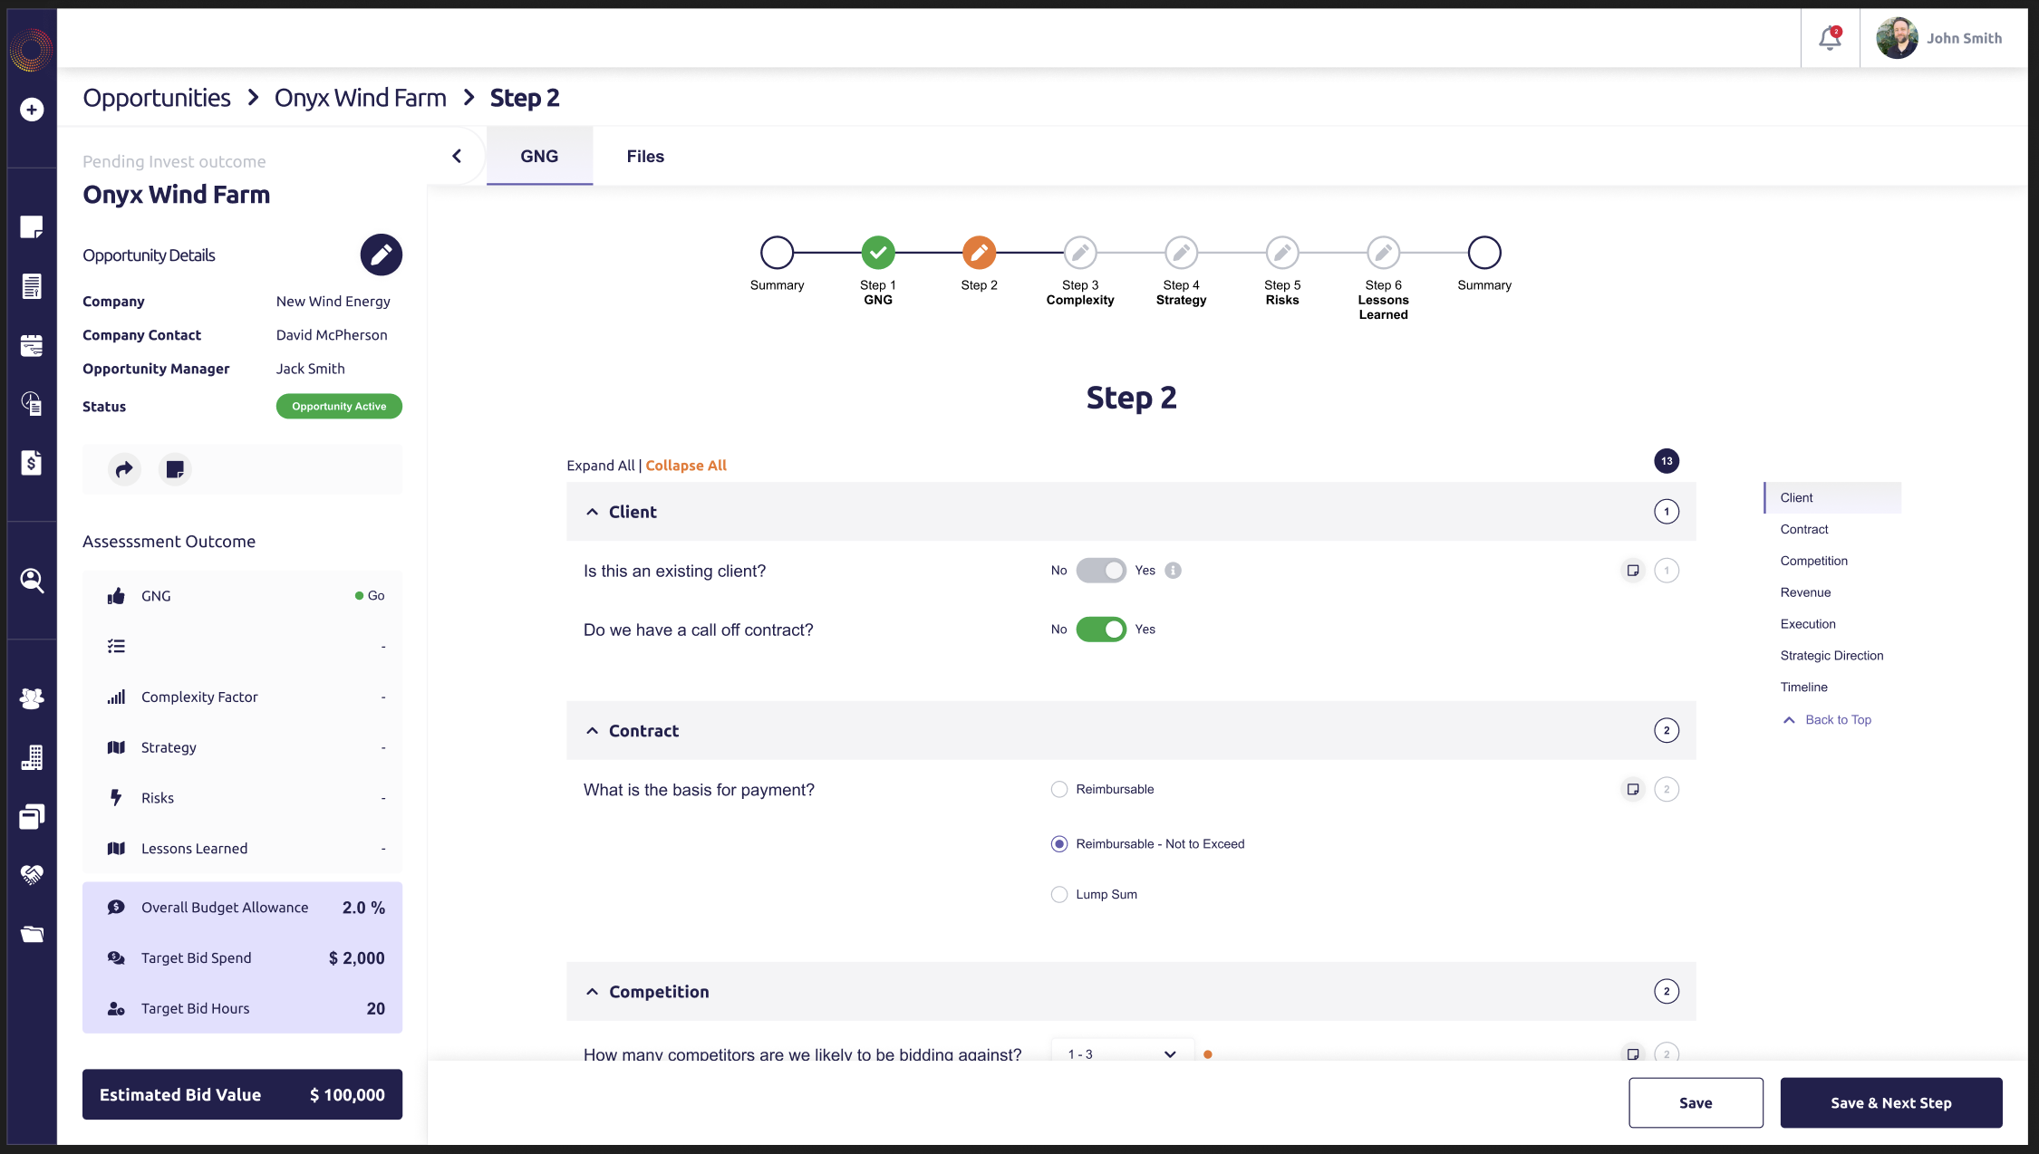Open the people group sidebar icon

tap(32, 698)
